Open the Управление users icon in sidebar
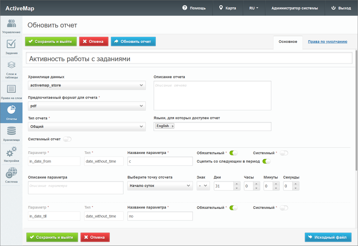The width and height of the screenshot is (358, 246). pos(11,24)
